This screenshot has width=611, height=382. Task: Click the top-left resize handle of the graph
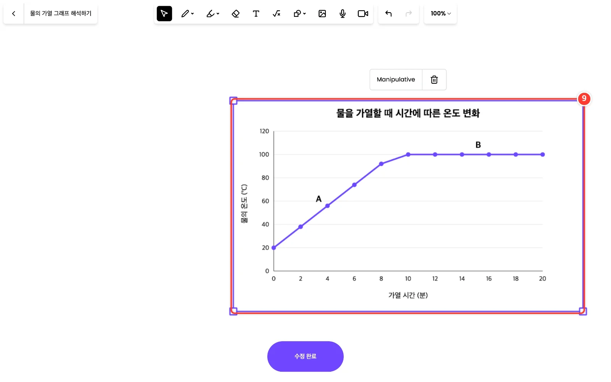pos(233,101)
